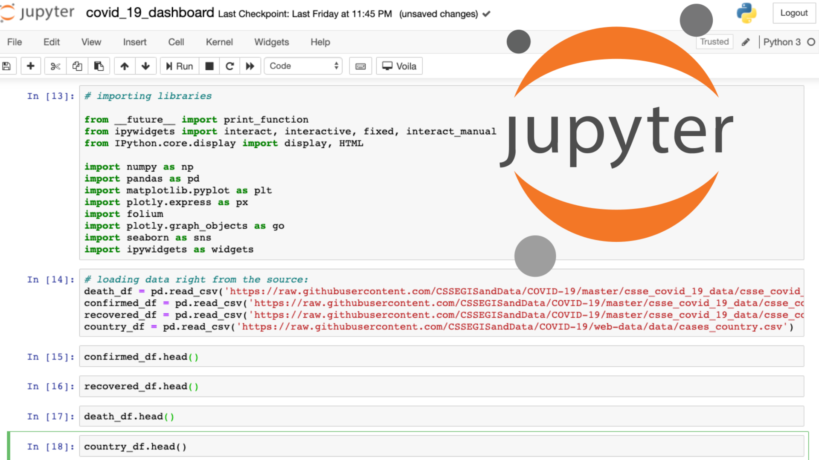Click the keyboard shortcuts icon
The width and height of the screenshot is (819, 460).
360,66
